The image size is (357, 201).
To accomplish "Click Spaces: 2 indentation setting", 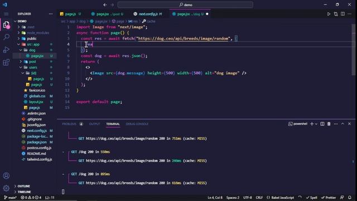I will 233,197.
